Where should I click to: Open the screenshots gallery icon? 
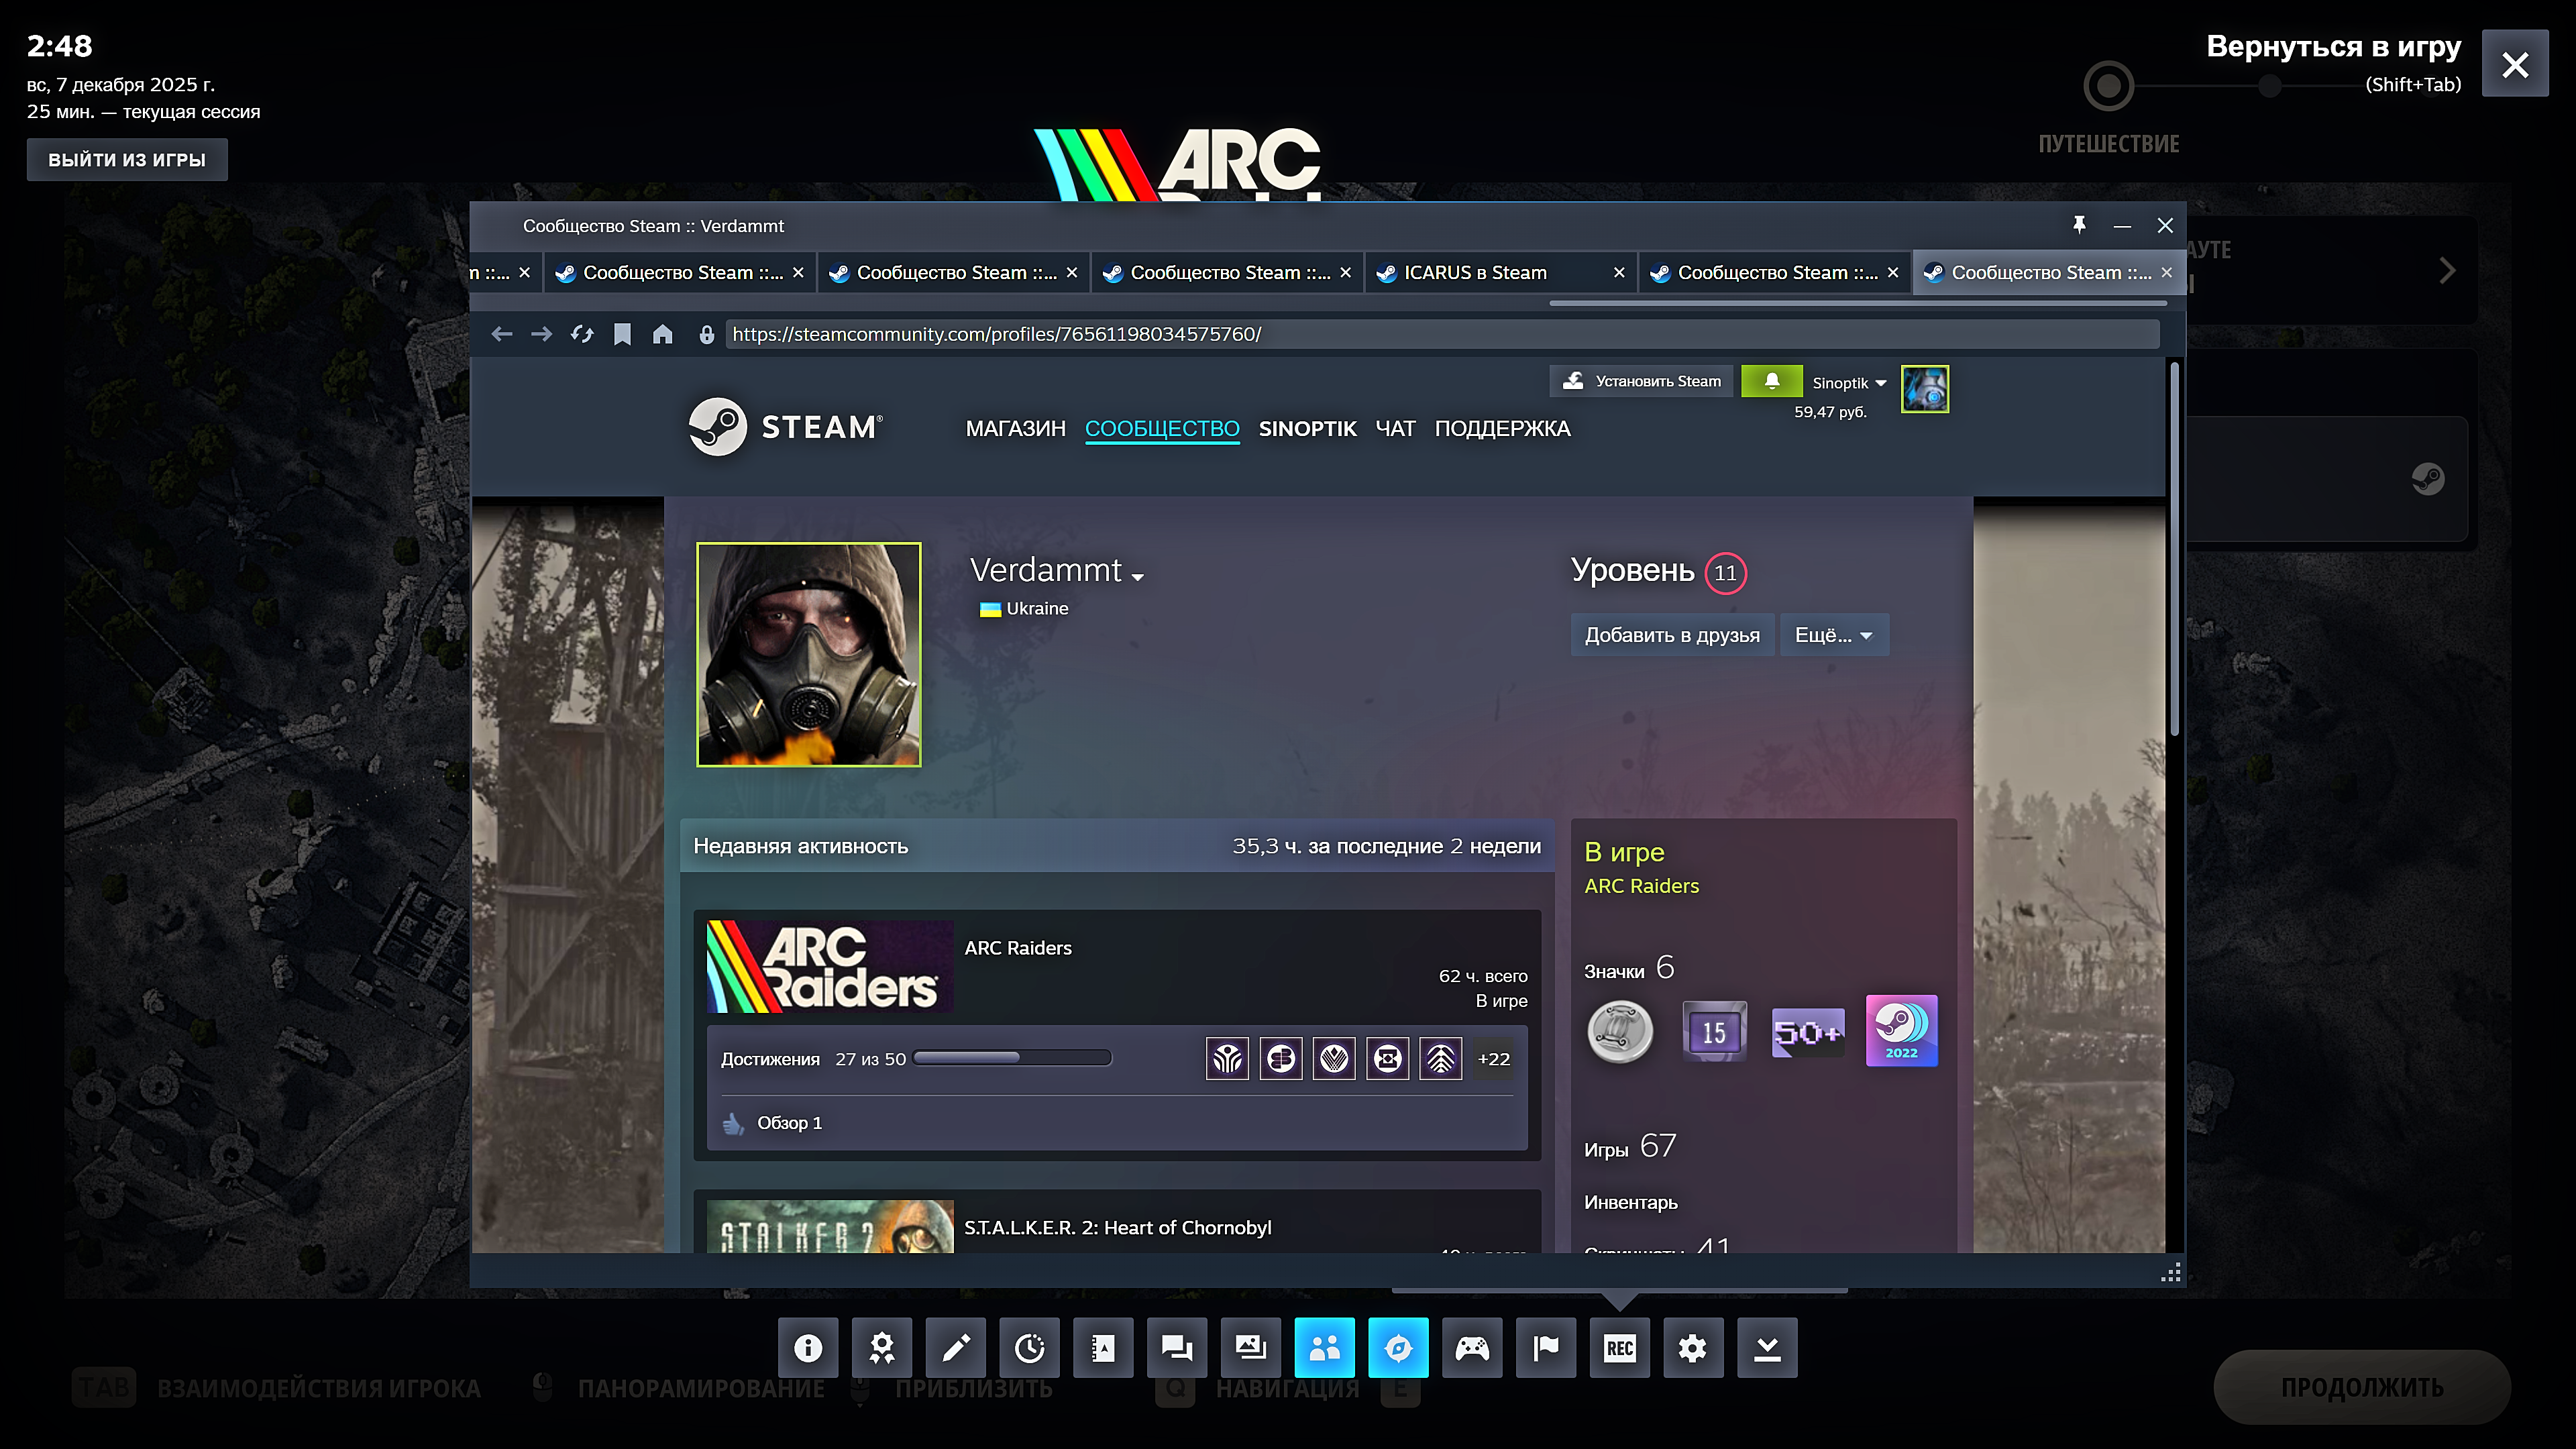coord(1250,1348)
